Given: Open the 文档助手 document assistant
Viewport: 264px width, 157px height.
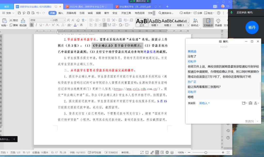Looking at the screenshot, I should (208, 22).
